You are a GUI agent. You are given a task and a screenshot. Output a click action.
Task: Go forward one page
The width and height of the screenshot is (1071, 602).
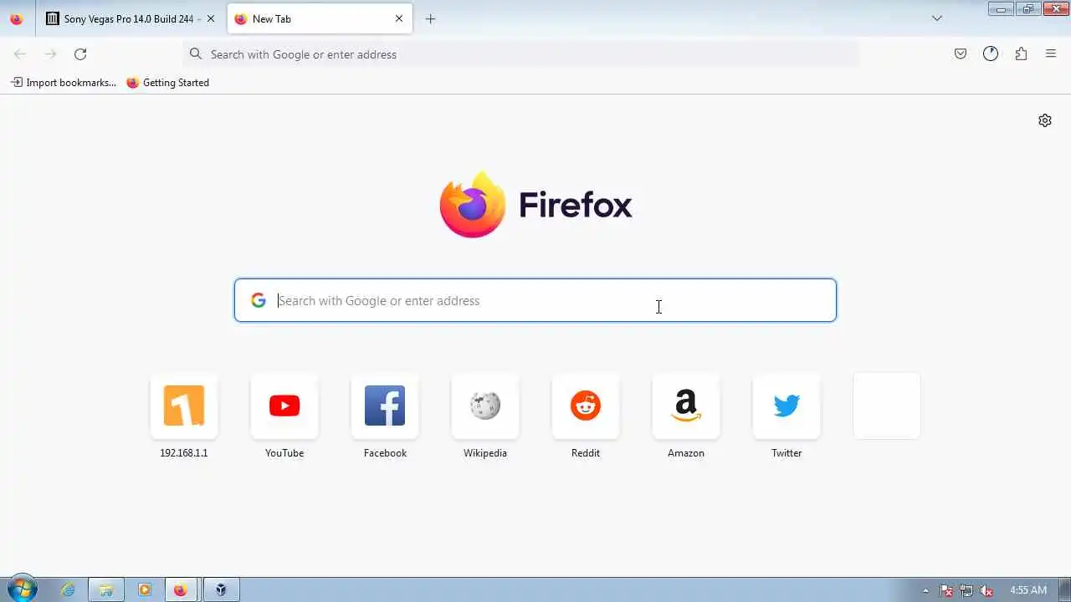(50, 54)
